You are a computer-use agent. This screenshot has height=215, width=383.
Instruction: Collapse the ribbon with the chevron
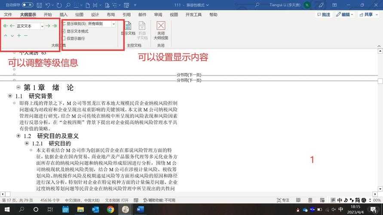379,46
